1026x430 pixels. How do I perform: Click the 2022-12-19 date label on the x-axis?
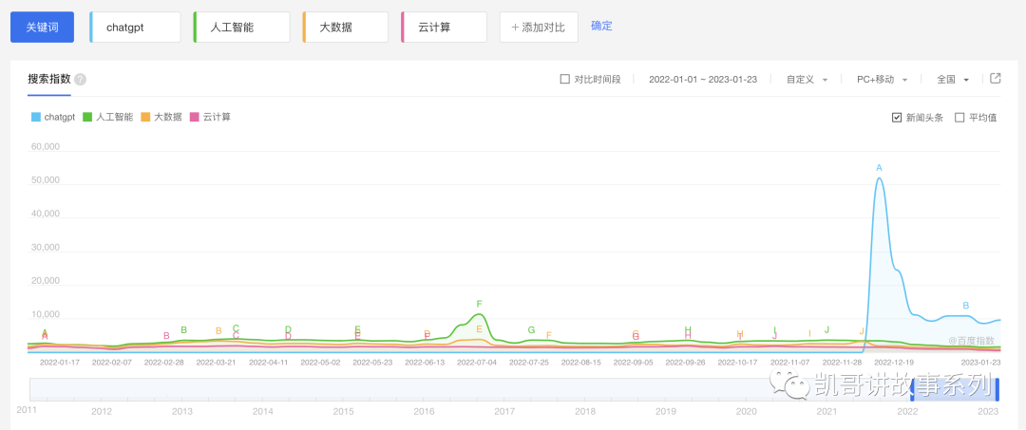[894, 362]
